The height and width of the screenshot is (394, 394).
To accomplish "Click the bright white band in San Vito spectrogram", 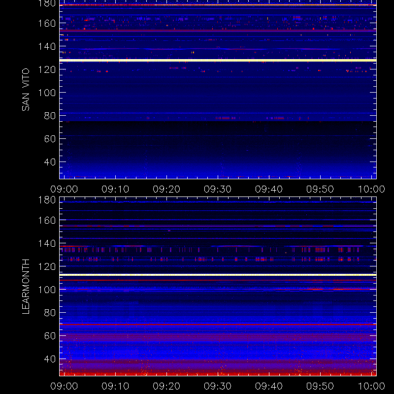I will tap(218, 60).
